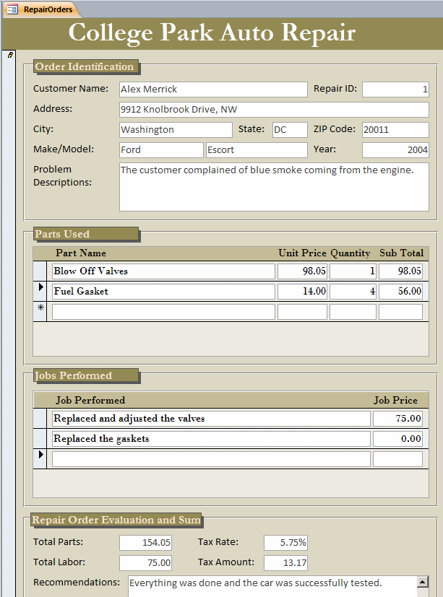Viewport: 443px width, 597px height.
Task: Click the Fuel Gasket quantity 4 field
Action: click(353, 291)
